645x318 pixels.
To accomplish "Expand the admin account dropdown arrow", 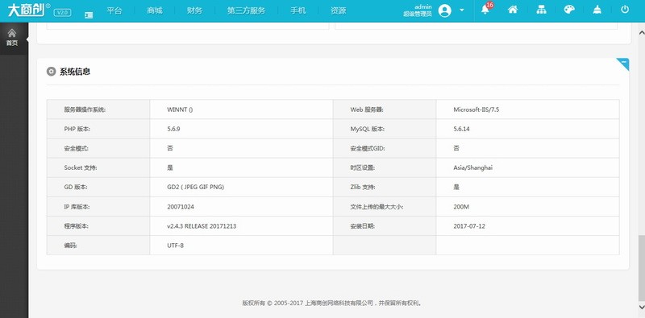I will click(x=461, y=10).
